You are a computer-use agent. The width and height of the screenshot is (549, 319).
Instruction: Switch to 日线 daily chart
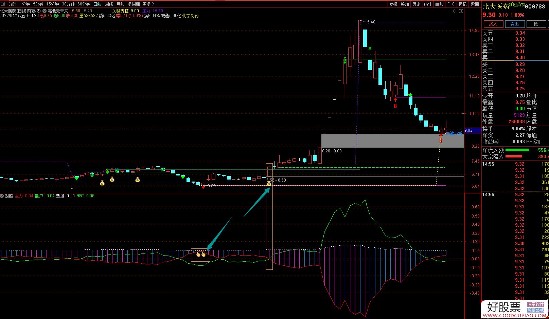coord(97,4)
